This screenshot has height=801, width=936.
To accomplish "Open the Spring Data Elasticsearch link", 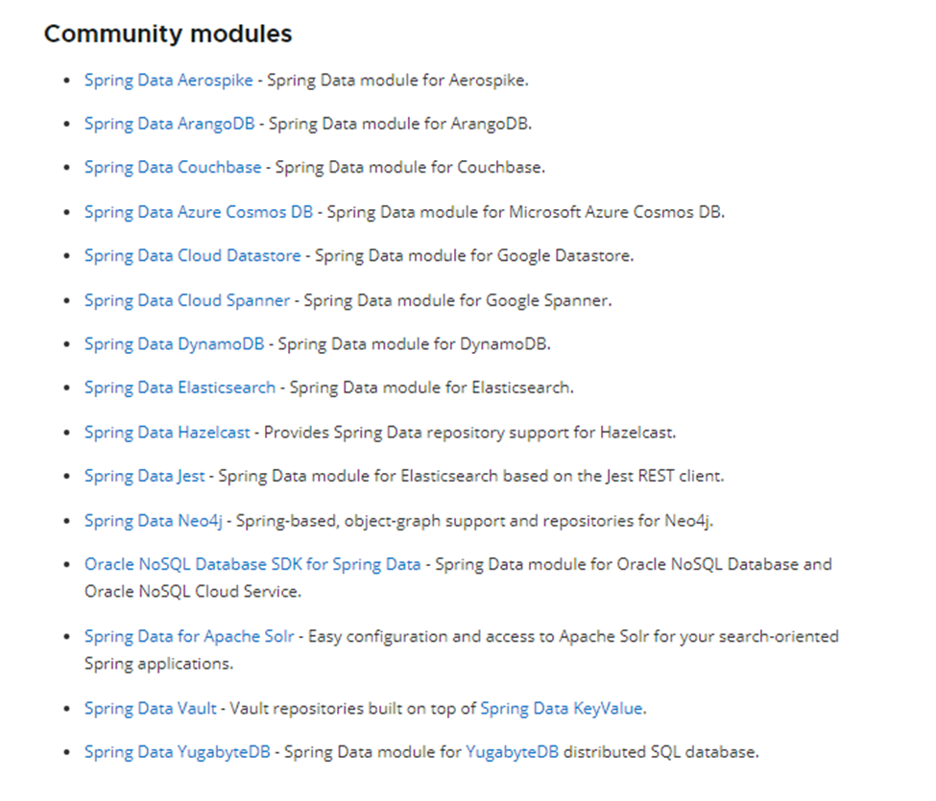I will pyautogui.click(x=180, y=388).
